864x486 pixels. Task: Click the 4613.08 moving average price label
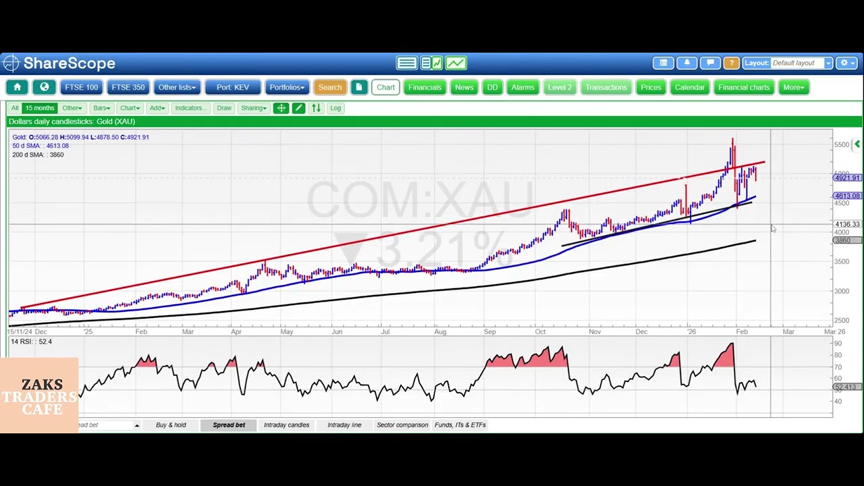tap(847, 196)
